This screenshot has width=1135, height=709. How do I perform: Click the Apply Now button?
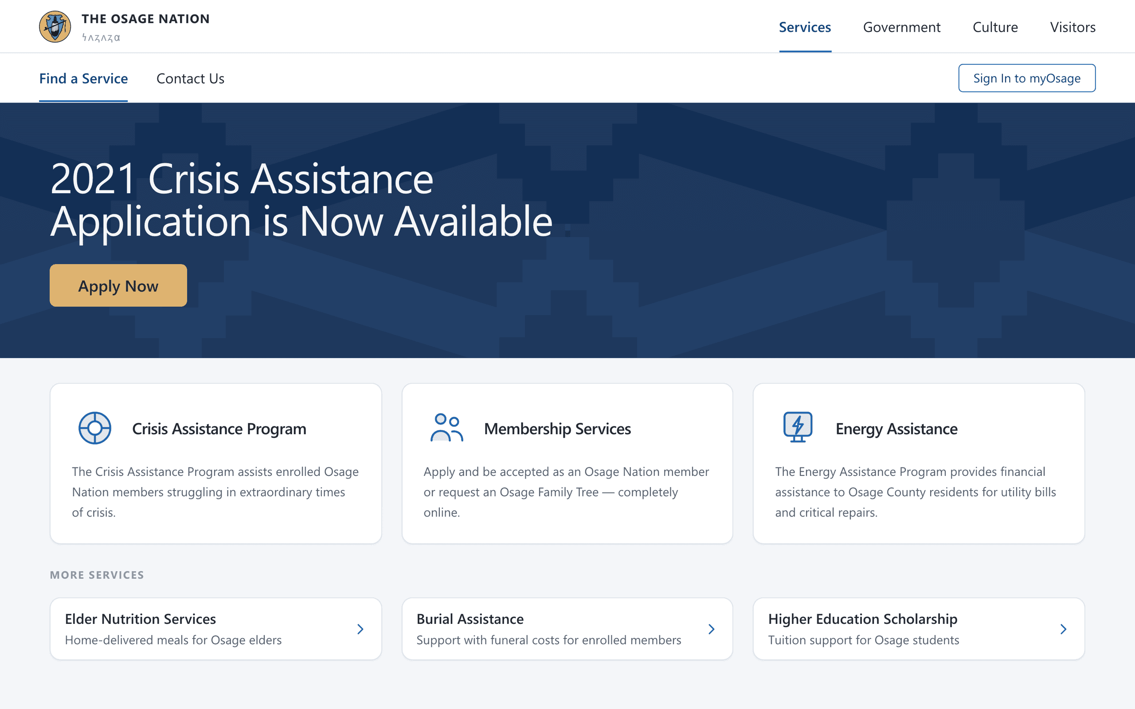point(118,285)
